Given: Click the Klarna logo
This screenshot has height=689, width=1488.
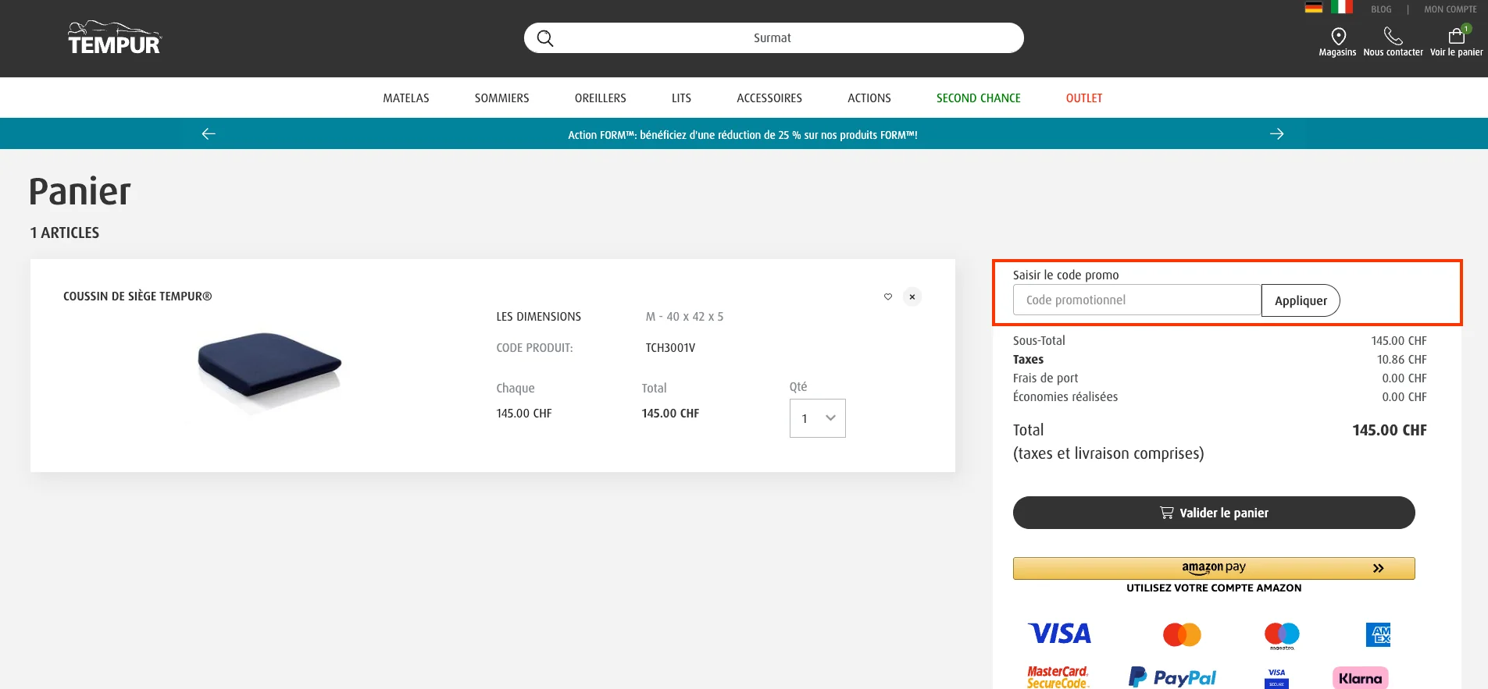Looking at the screenshot, I should pyautogui.click(x=1360, y=678).
